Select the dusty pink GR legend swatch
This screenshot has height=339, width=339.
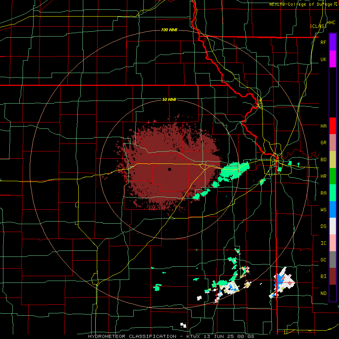coord(333,143)
